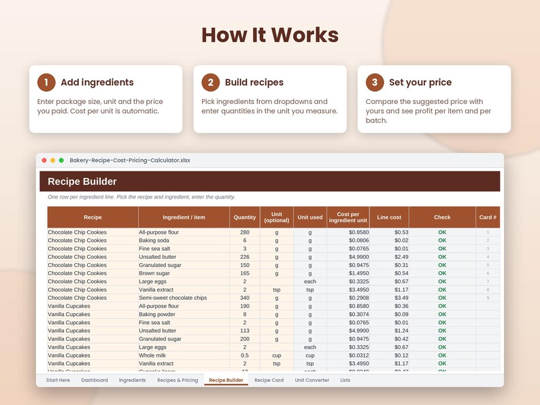
Task: Open the Lists sheet tab
Action: point(345,380)
